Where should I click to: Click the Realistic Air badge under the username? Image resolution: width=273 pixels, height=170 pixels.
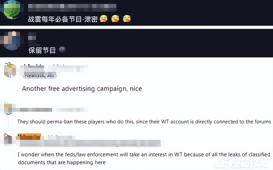tap(40, 76)
